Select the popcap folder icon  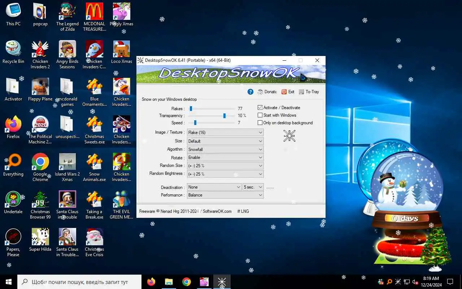tap(40, 15)
